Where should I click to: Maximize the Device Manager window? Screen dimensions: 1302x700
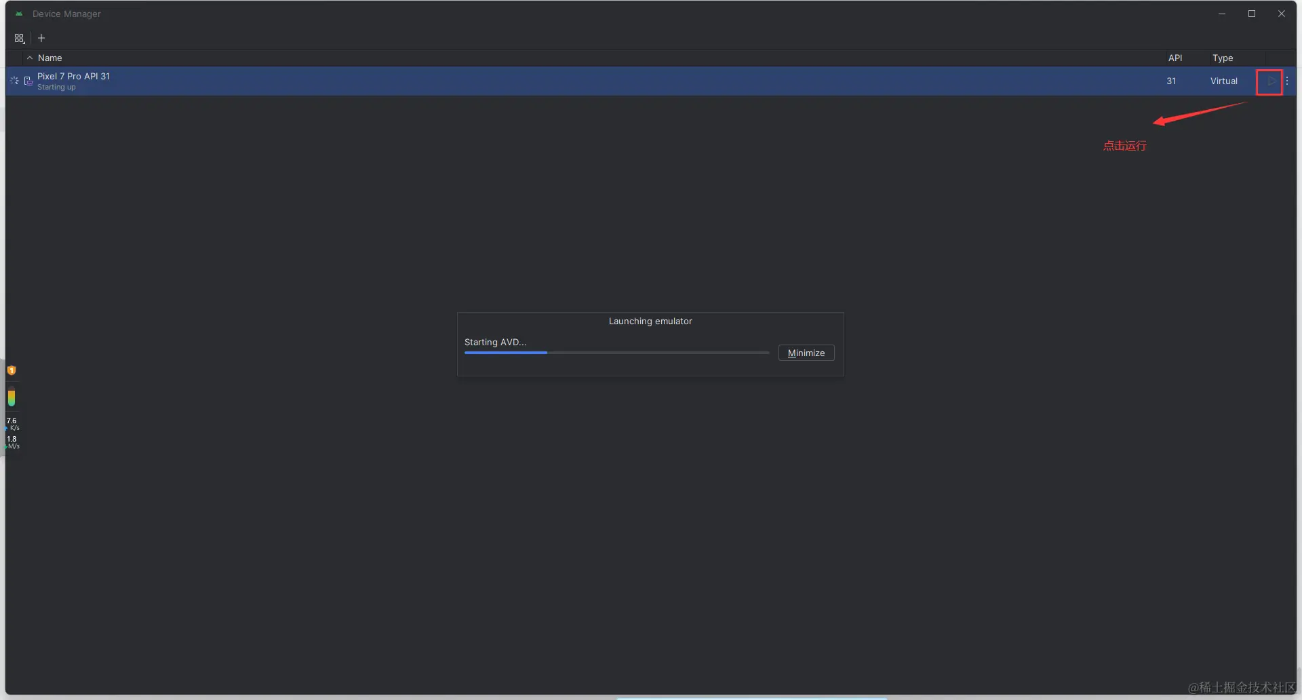1252,14
